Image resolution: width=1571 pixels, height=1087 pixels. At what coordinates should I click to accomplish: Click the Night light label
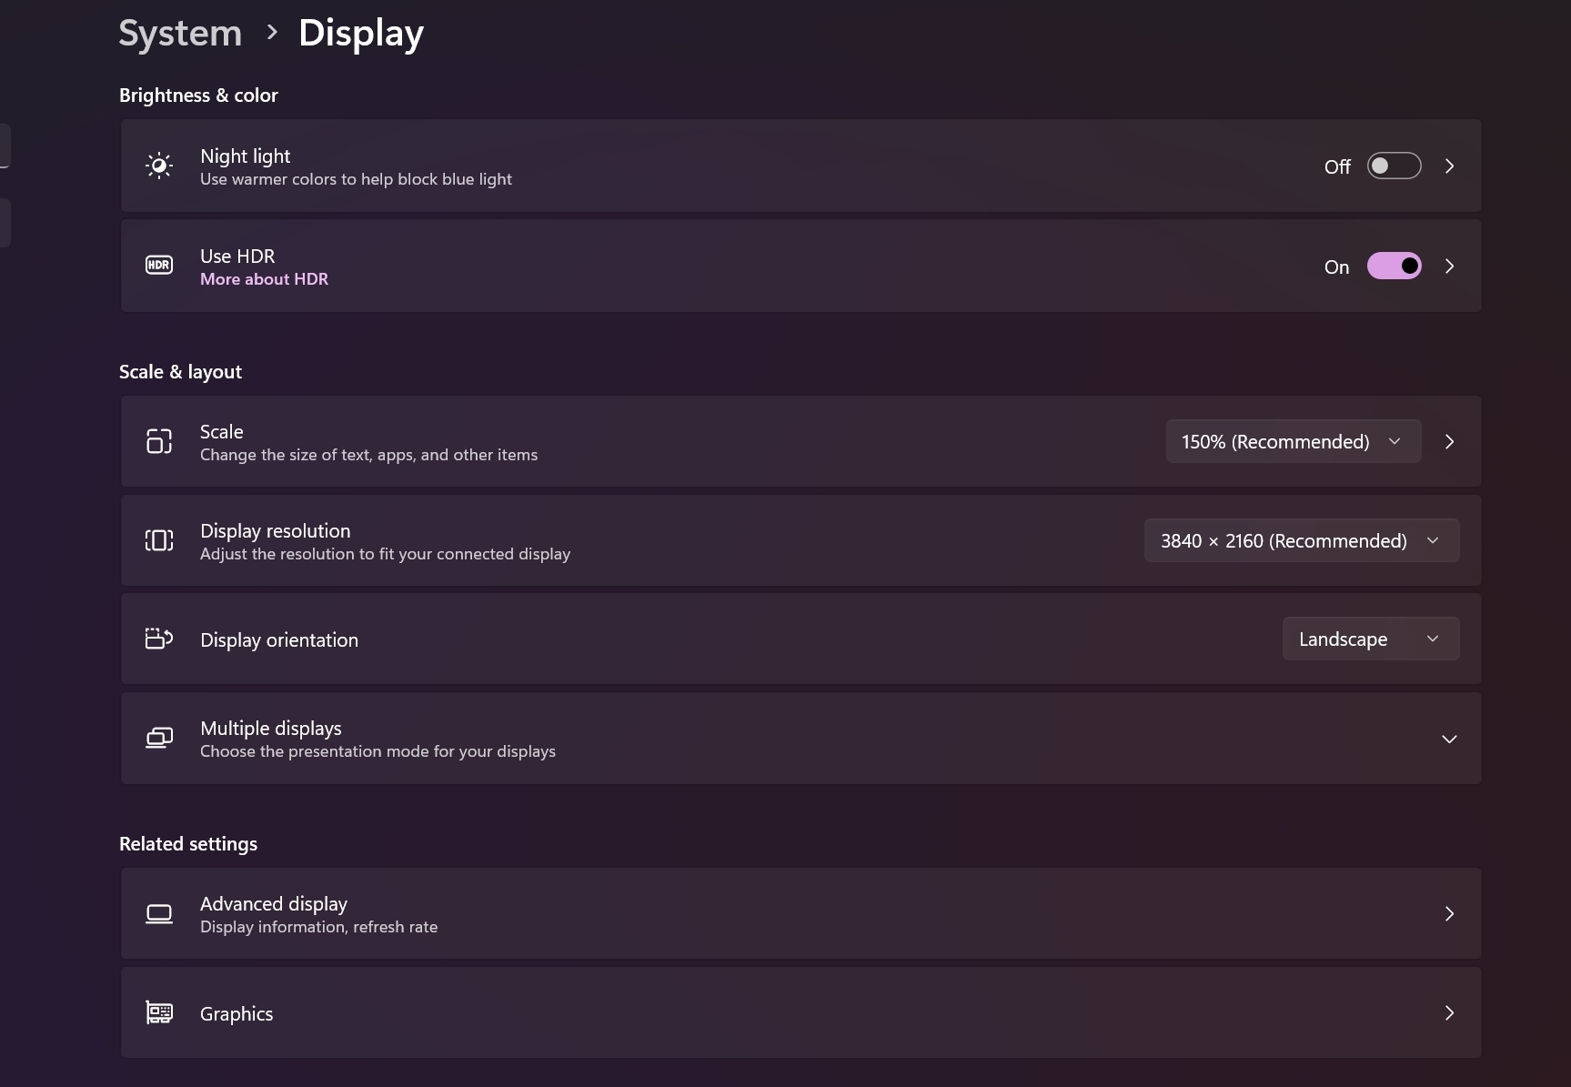(x=245, y=156)
